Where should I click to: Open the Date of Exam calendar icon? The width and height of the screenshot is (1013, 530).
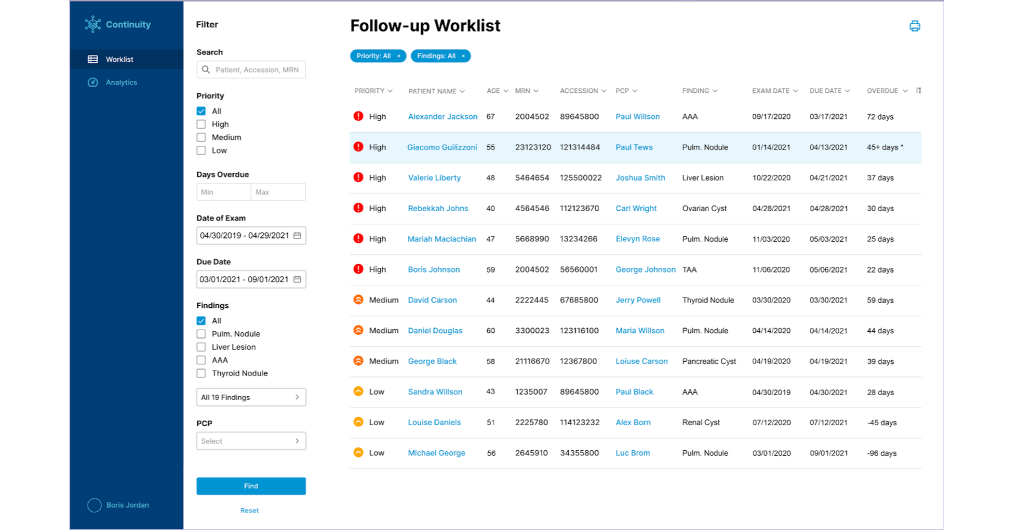point(297,235)
